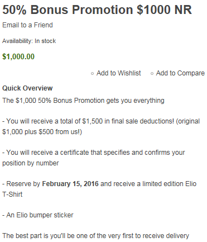This screenshot has width=207, height=242.
Task: Click the 'An Elio bumper sticker' line
Action: click(38, 215)
